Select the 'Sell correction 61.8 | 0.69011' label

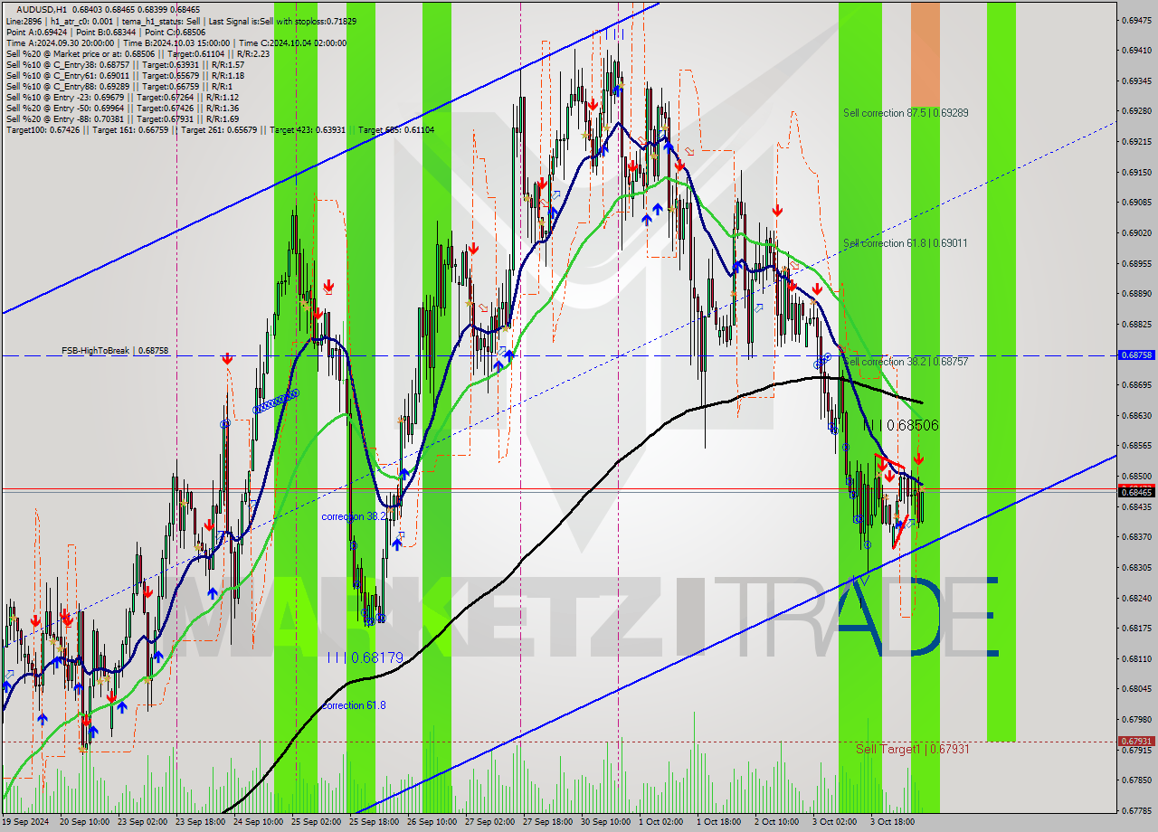point(906,243)
